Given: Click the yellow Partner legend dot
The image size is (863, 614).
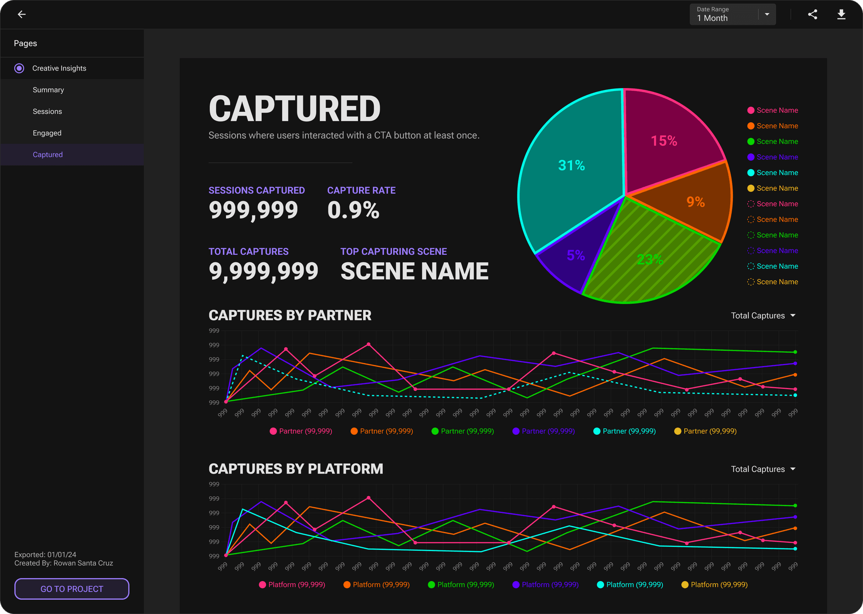Looking at the screenshot, I should click(678, 431).
